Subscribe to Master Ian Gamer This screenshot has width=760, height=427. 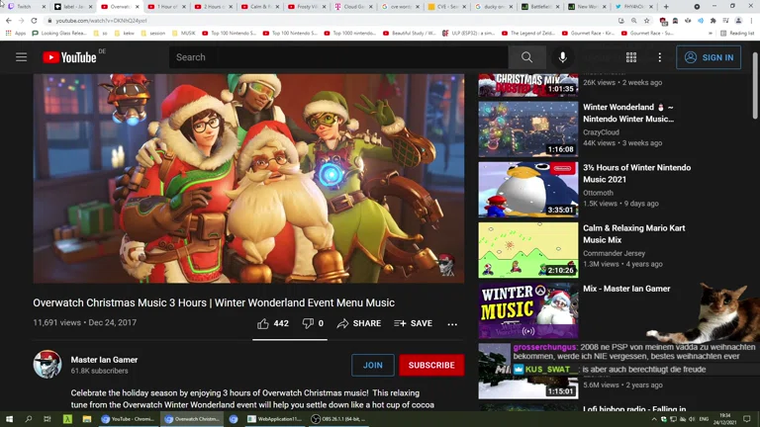pyautogui.click(x=431, y=365)
